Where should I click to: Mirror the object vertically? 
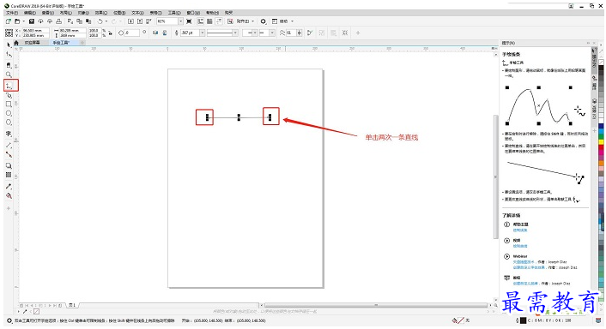point(165,33)
